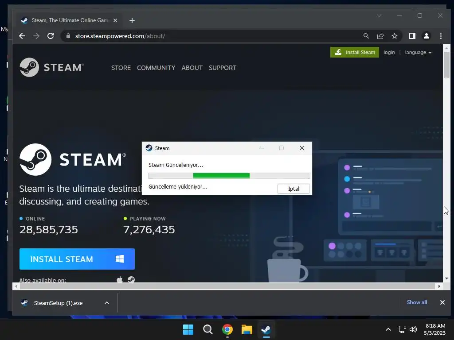Expand the SteamSetup download options chevron
Screen dimensions: 454x340
(x=107, y=303)
